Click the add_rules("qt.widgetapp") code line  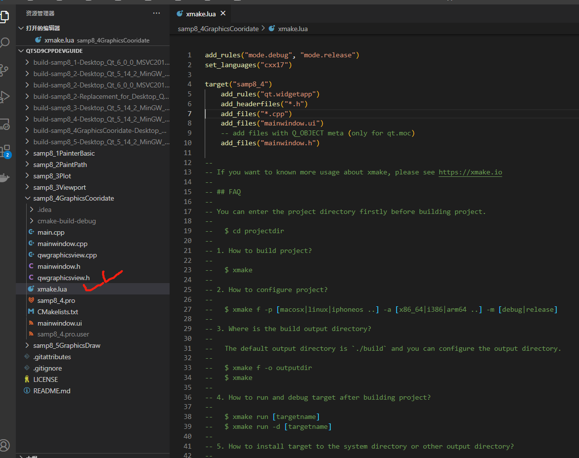click(270, 94)
